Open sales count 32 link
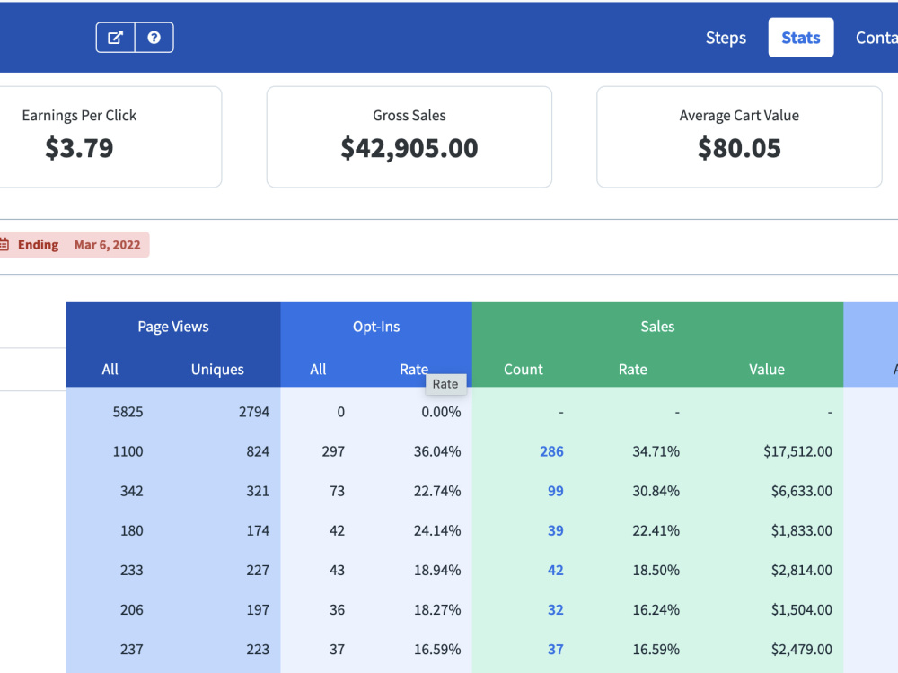The height and width of the screenshot is (673, 898). [556, 609]
